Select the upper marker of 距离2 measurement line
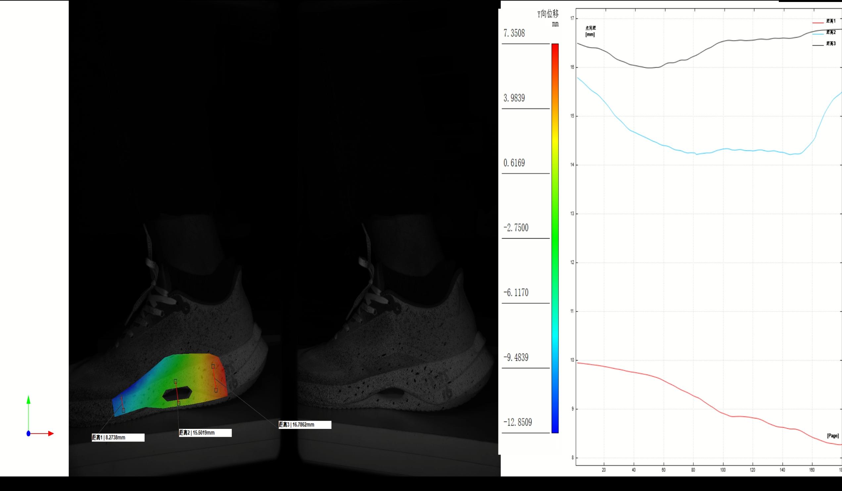Viewport: 842px width, 491px height. click(x=175, y=381)
